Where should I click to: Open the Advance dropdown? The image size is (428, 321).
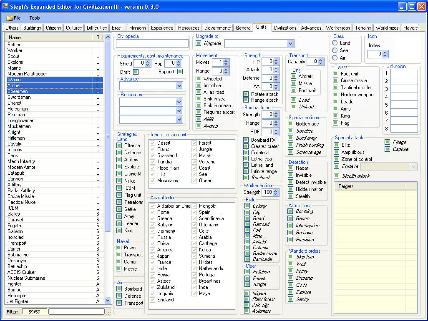(x=179, y=86)
